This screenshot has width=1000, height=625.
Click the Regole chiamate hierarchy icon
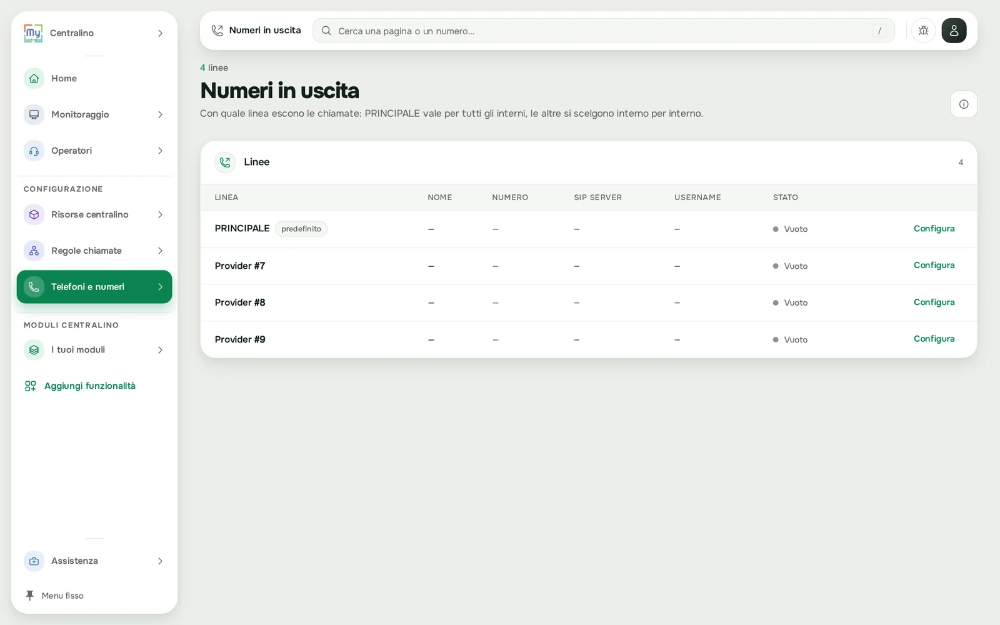pos(34,251)
